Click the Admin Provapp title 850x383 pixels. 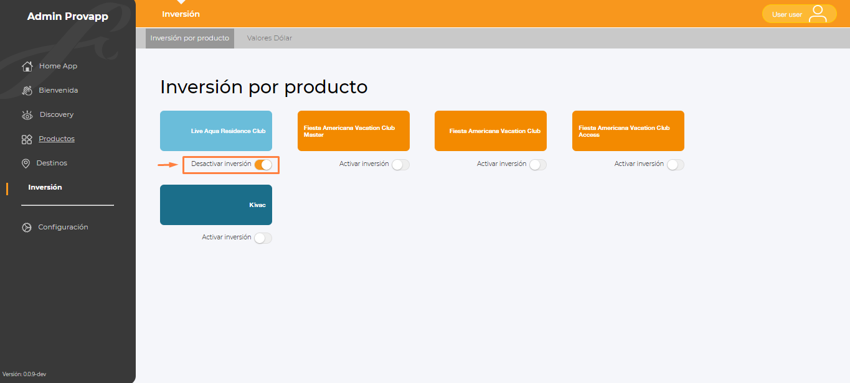coord(68,17)
